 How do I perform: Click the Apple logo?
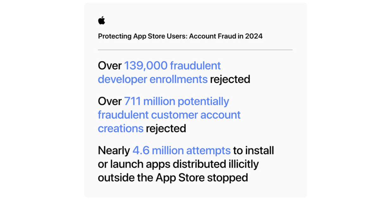point(101,21)
